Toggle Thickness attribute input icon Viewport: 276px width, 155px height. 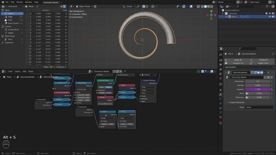[x=247, y=97]
